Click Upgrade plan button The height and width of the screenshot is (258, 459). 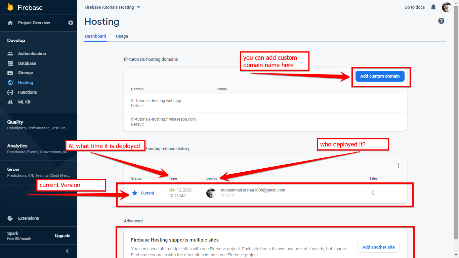pos(62,236)
